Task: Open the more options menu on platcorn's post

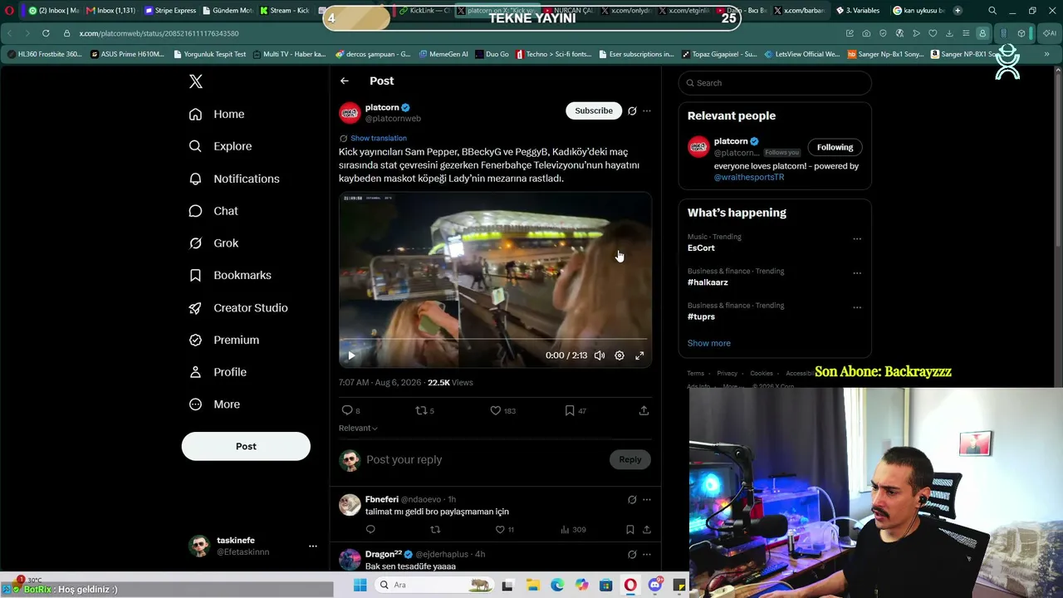Action: (x=647, y=110)
